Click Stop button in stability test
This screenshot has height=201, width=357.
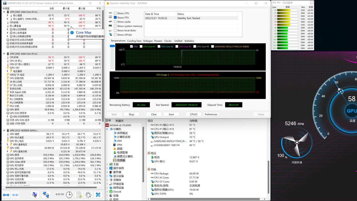click(131, 114)
